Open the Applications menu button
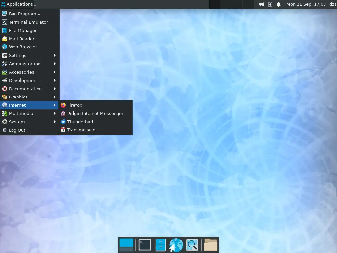 click(17, 4)
